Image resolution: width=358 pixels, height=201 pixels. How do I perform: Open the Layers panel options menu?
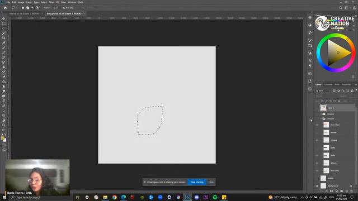coord(356,84)
